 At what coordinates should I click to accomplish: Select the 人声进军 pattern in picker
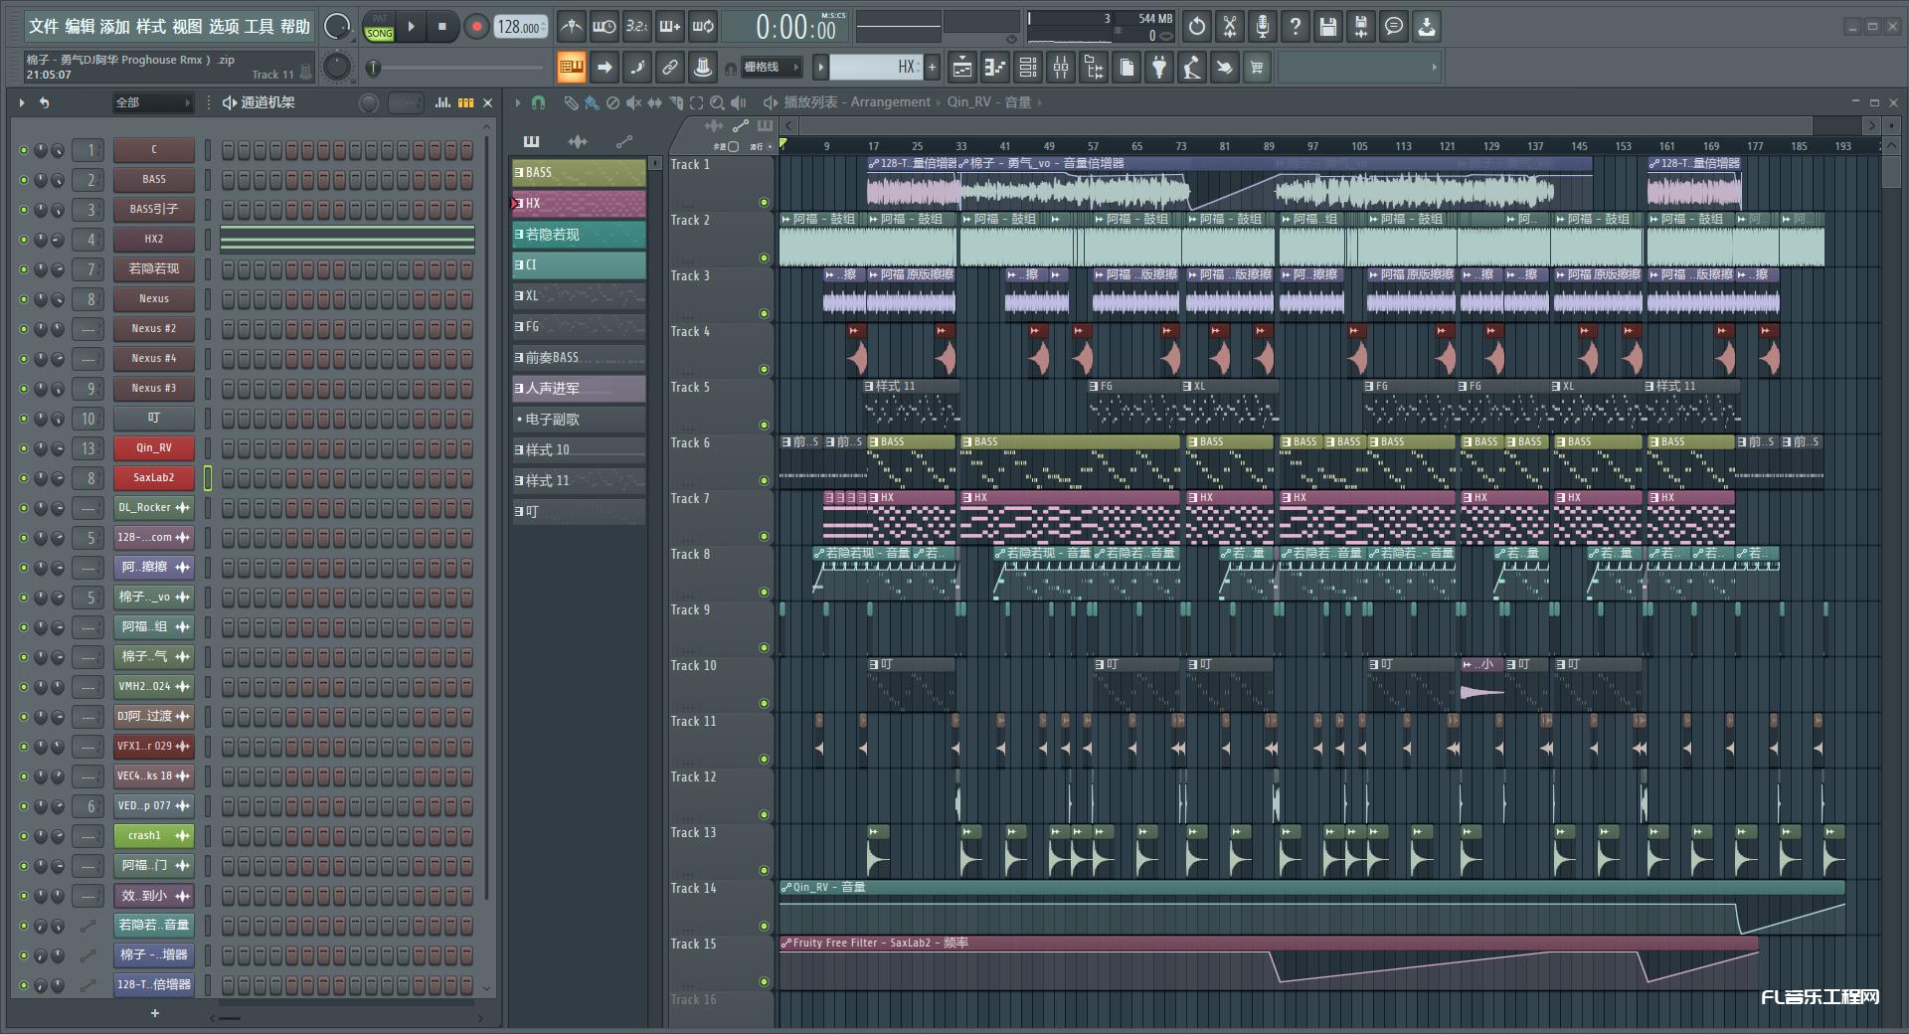click(x=579, y=389)
